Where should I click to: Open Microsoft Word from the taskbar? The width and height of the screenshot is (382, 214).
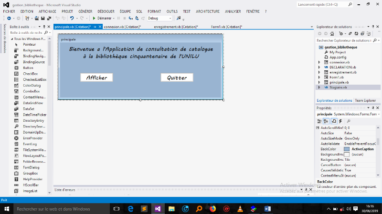(x=267, y=209)
